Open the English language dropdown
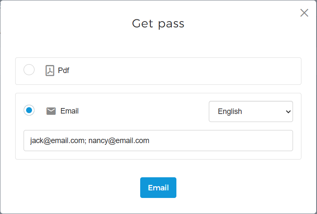 (x=250, y=111)
